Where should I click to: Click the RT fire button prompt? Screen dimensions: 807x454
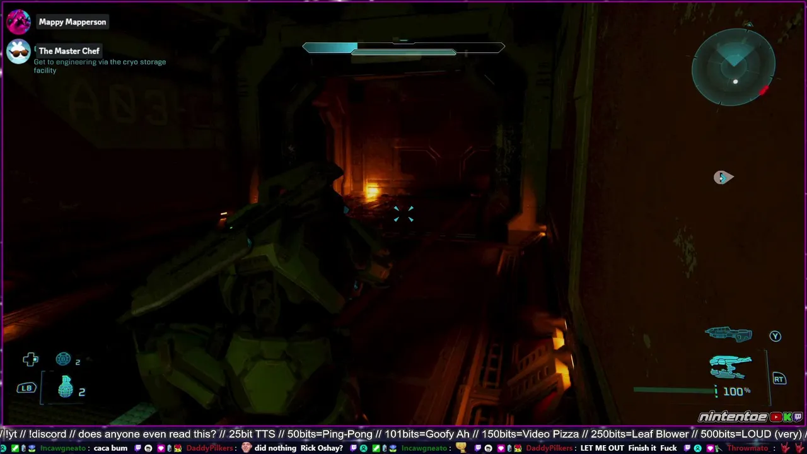click(779, 379)
